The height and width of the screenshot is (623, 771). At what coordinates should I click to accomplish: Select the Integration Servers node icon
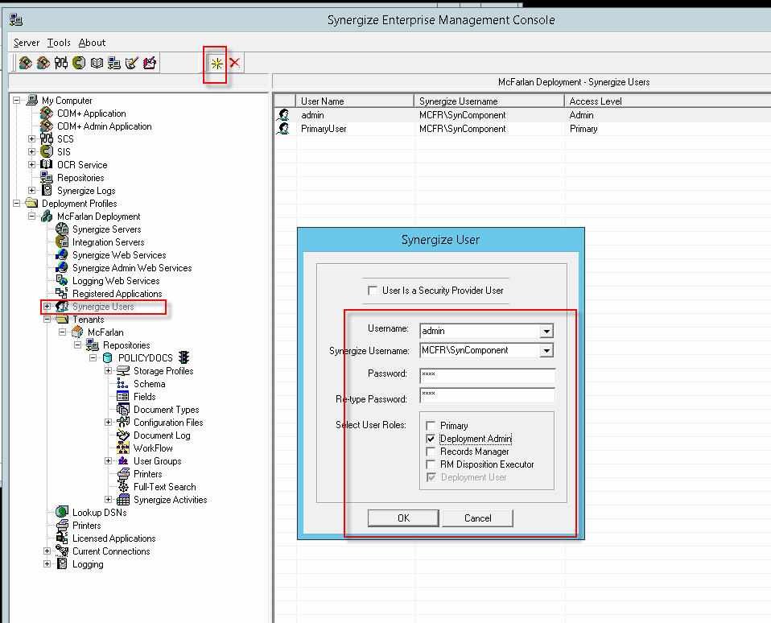coord(62,242)
